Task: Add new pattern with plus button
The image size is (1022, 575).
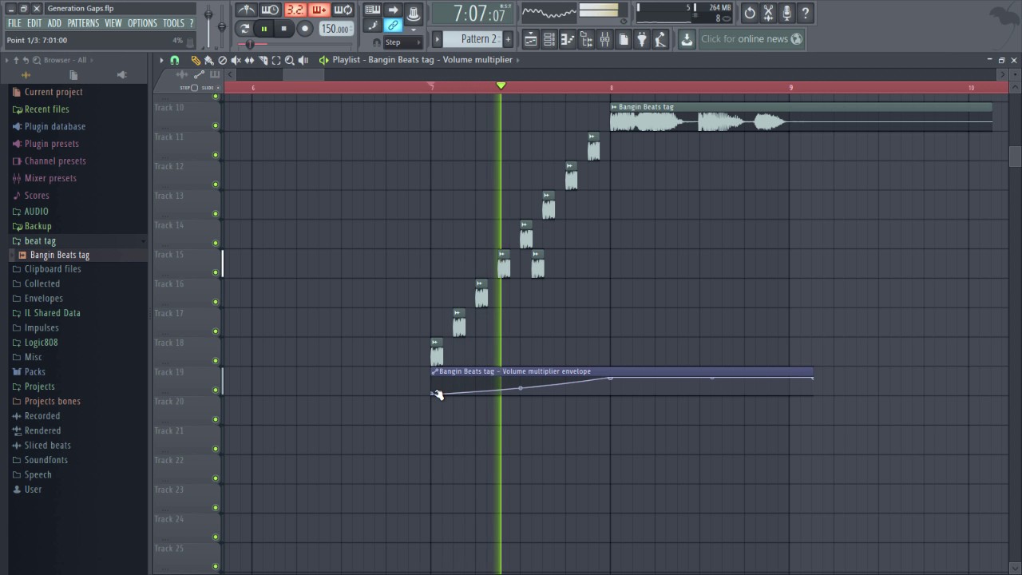Action: point(507,39)
